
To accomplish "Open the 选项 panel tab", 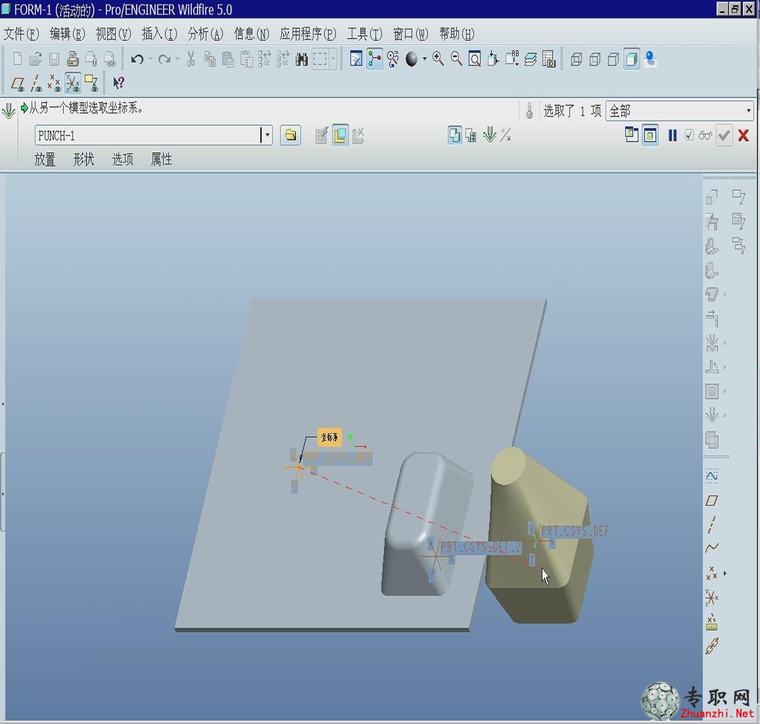I will [123, 160].
